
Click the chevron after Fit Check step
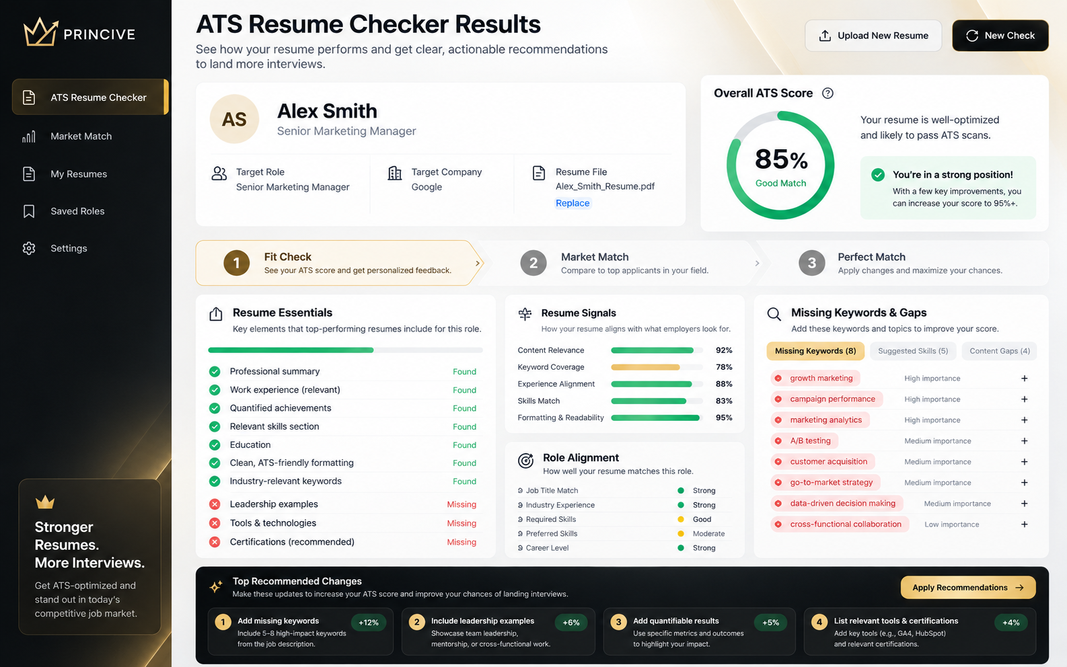pos(478,263)
